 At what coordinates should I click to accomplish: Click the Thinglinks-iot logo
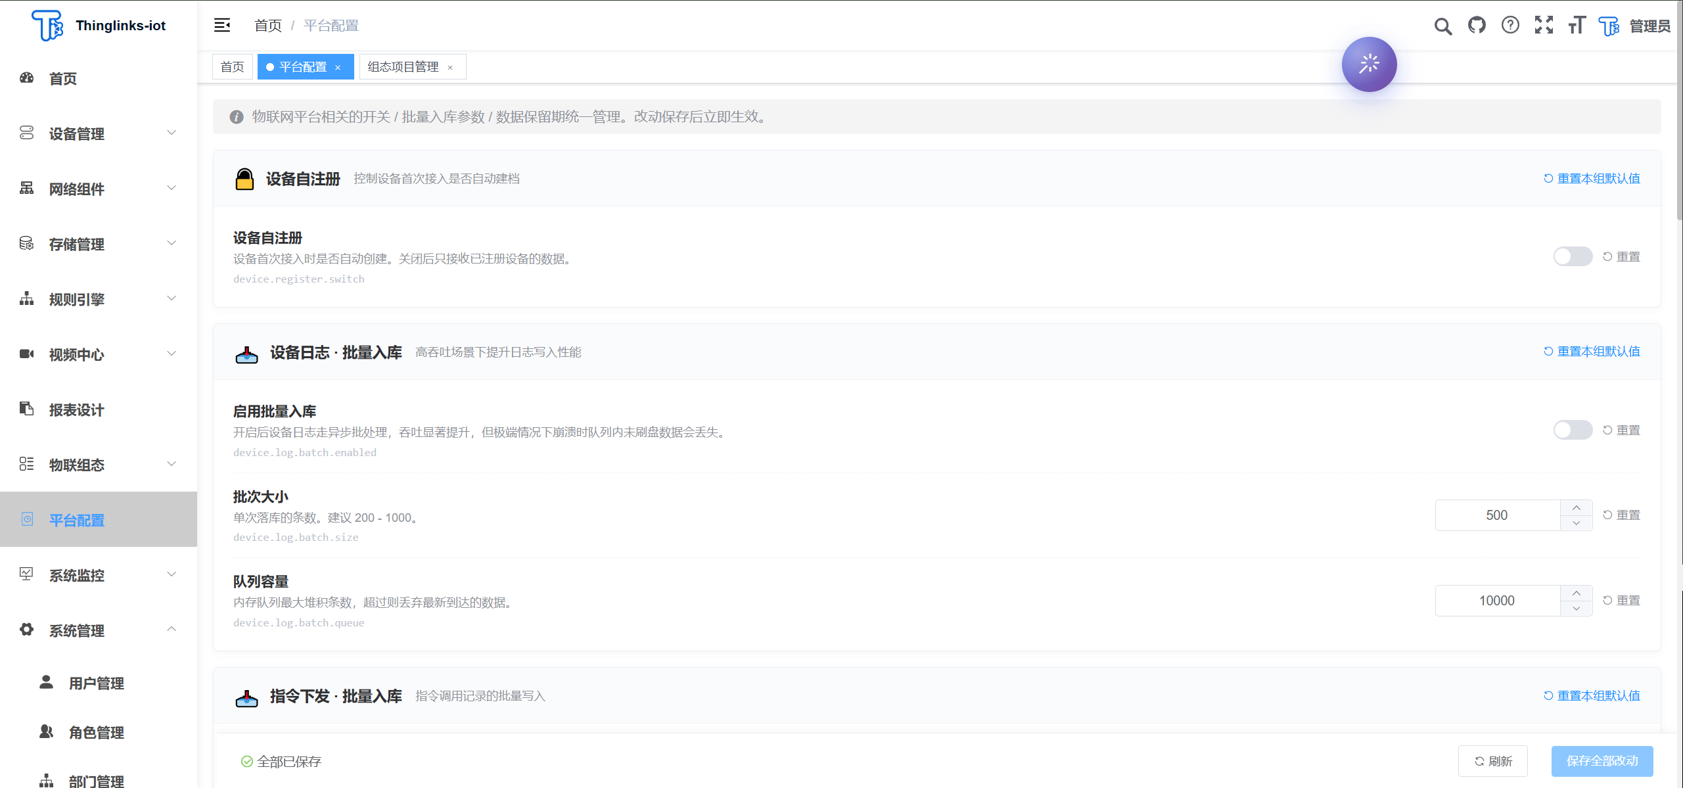[x=47, y=26]
